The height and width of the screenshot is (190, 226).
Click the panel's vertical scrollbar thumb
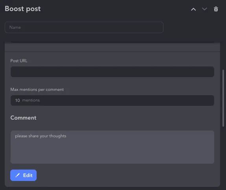click(x=223, y=98)
